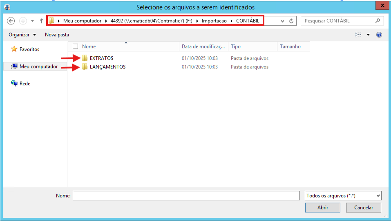The image size is (391, 221).
Task: Click the LANÇAMENTOS folder icon
Action: pos(85,66)
